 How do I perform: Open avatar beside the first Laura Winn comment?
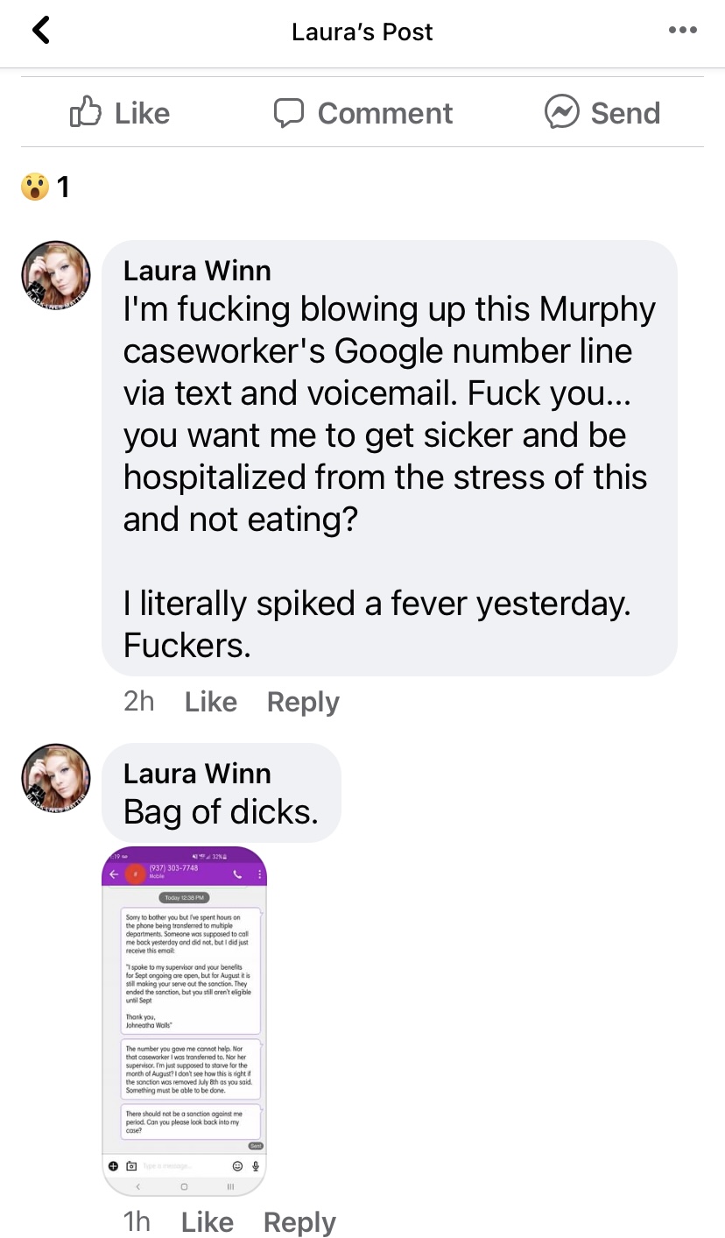pyautogui.click(x=56, y=275)
